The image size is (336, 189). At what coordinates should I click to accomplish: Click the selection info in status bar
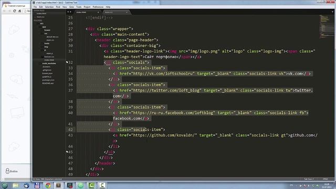tap(47, 179)
